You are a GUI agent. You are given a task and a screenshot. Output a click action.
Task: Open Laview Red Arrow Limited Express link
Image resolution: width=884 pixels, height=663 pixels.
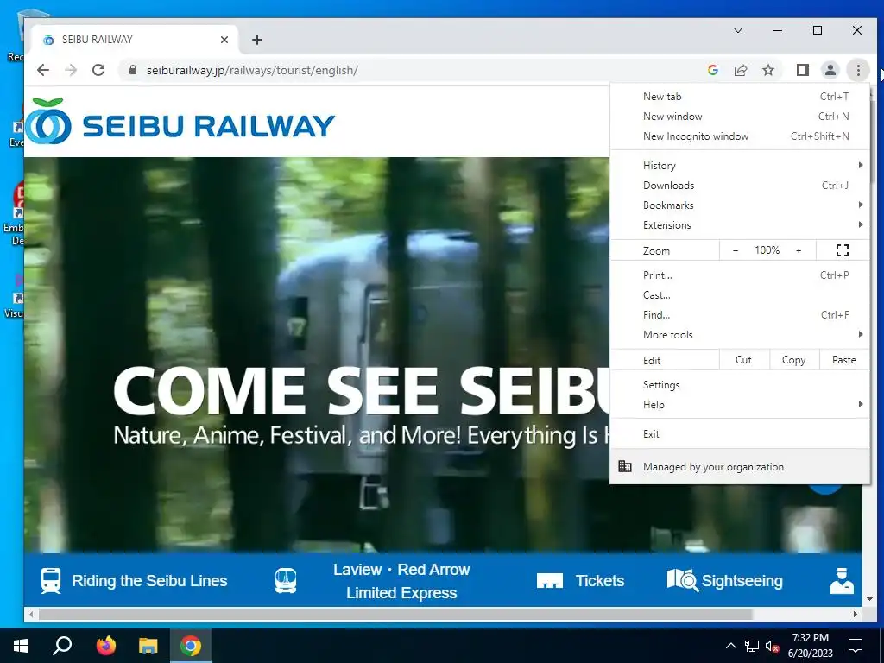401,581
